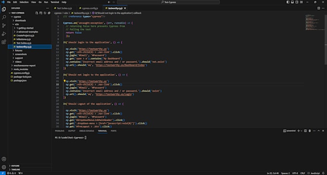Close the terminal panel
Screen dimensions: 327x175
coord(323,131)
